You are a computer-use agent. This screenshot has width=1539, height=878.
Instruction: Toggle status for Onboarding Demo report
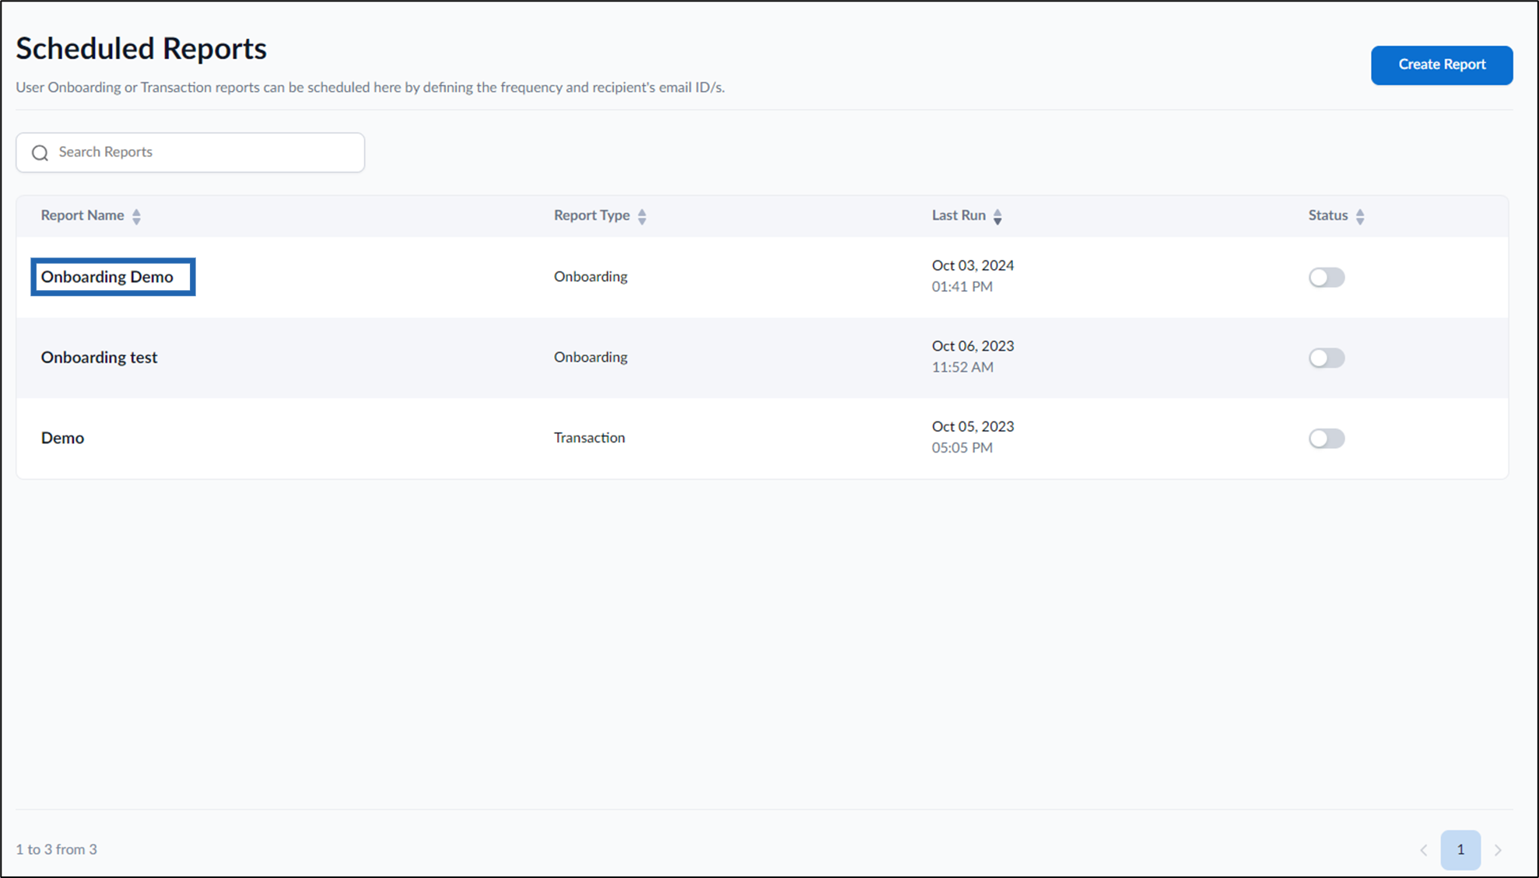tap(1327, 278)
